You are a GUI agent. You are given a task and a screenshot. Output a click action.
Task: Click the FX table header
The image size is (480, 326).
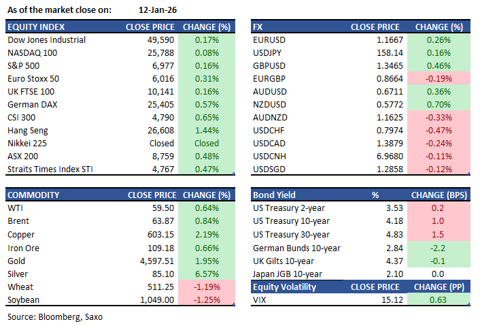pos(259,27)
